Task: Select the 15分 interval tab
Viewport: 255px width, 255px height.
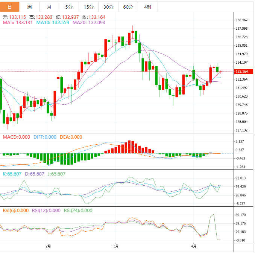Action: click(x=88, y=7)
